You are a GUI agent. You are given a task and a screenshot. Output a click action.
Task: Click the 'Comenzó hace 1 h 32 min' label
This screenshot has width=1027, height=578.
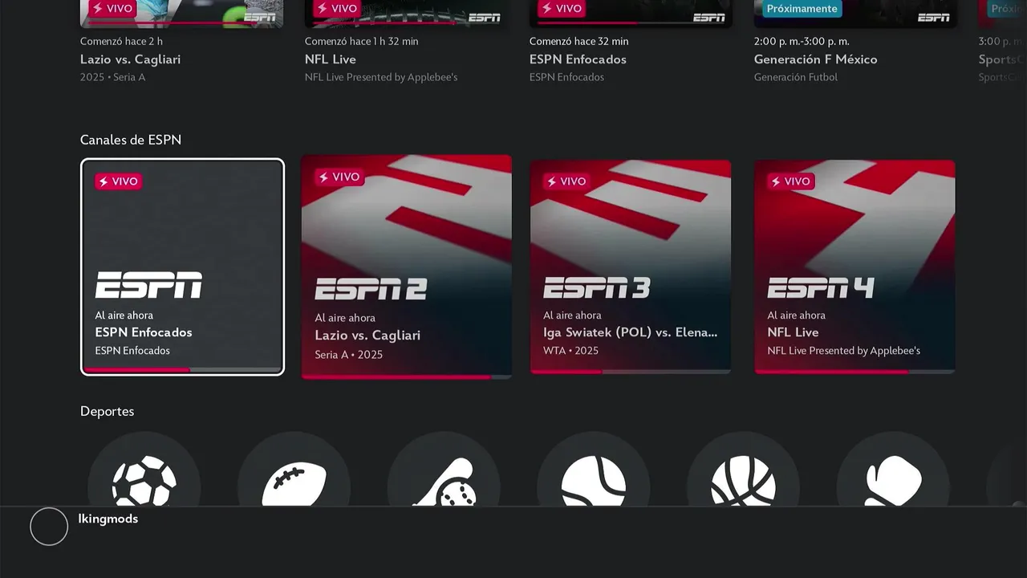click(x=361, y=41)
